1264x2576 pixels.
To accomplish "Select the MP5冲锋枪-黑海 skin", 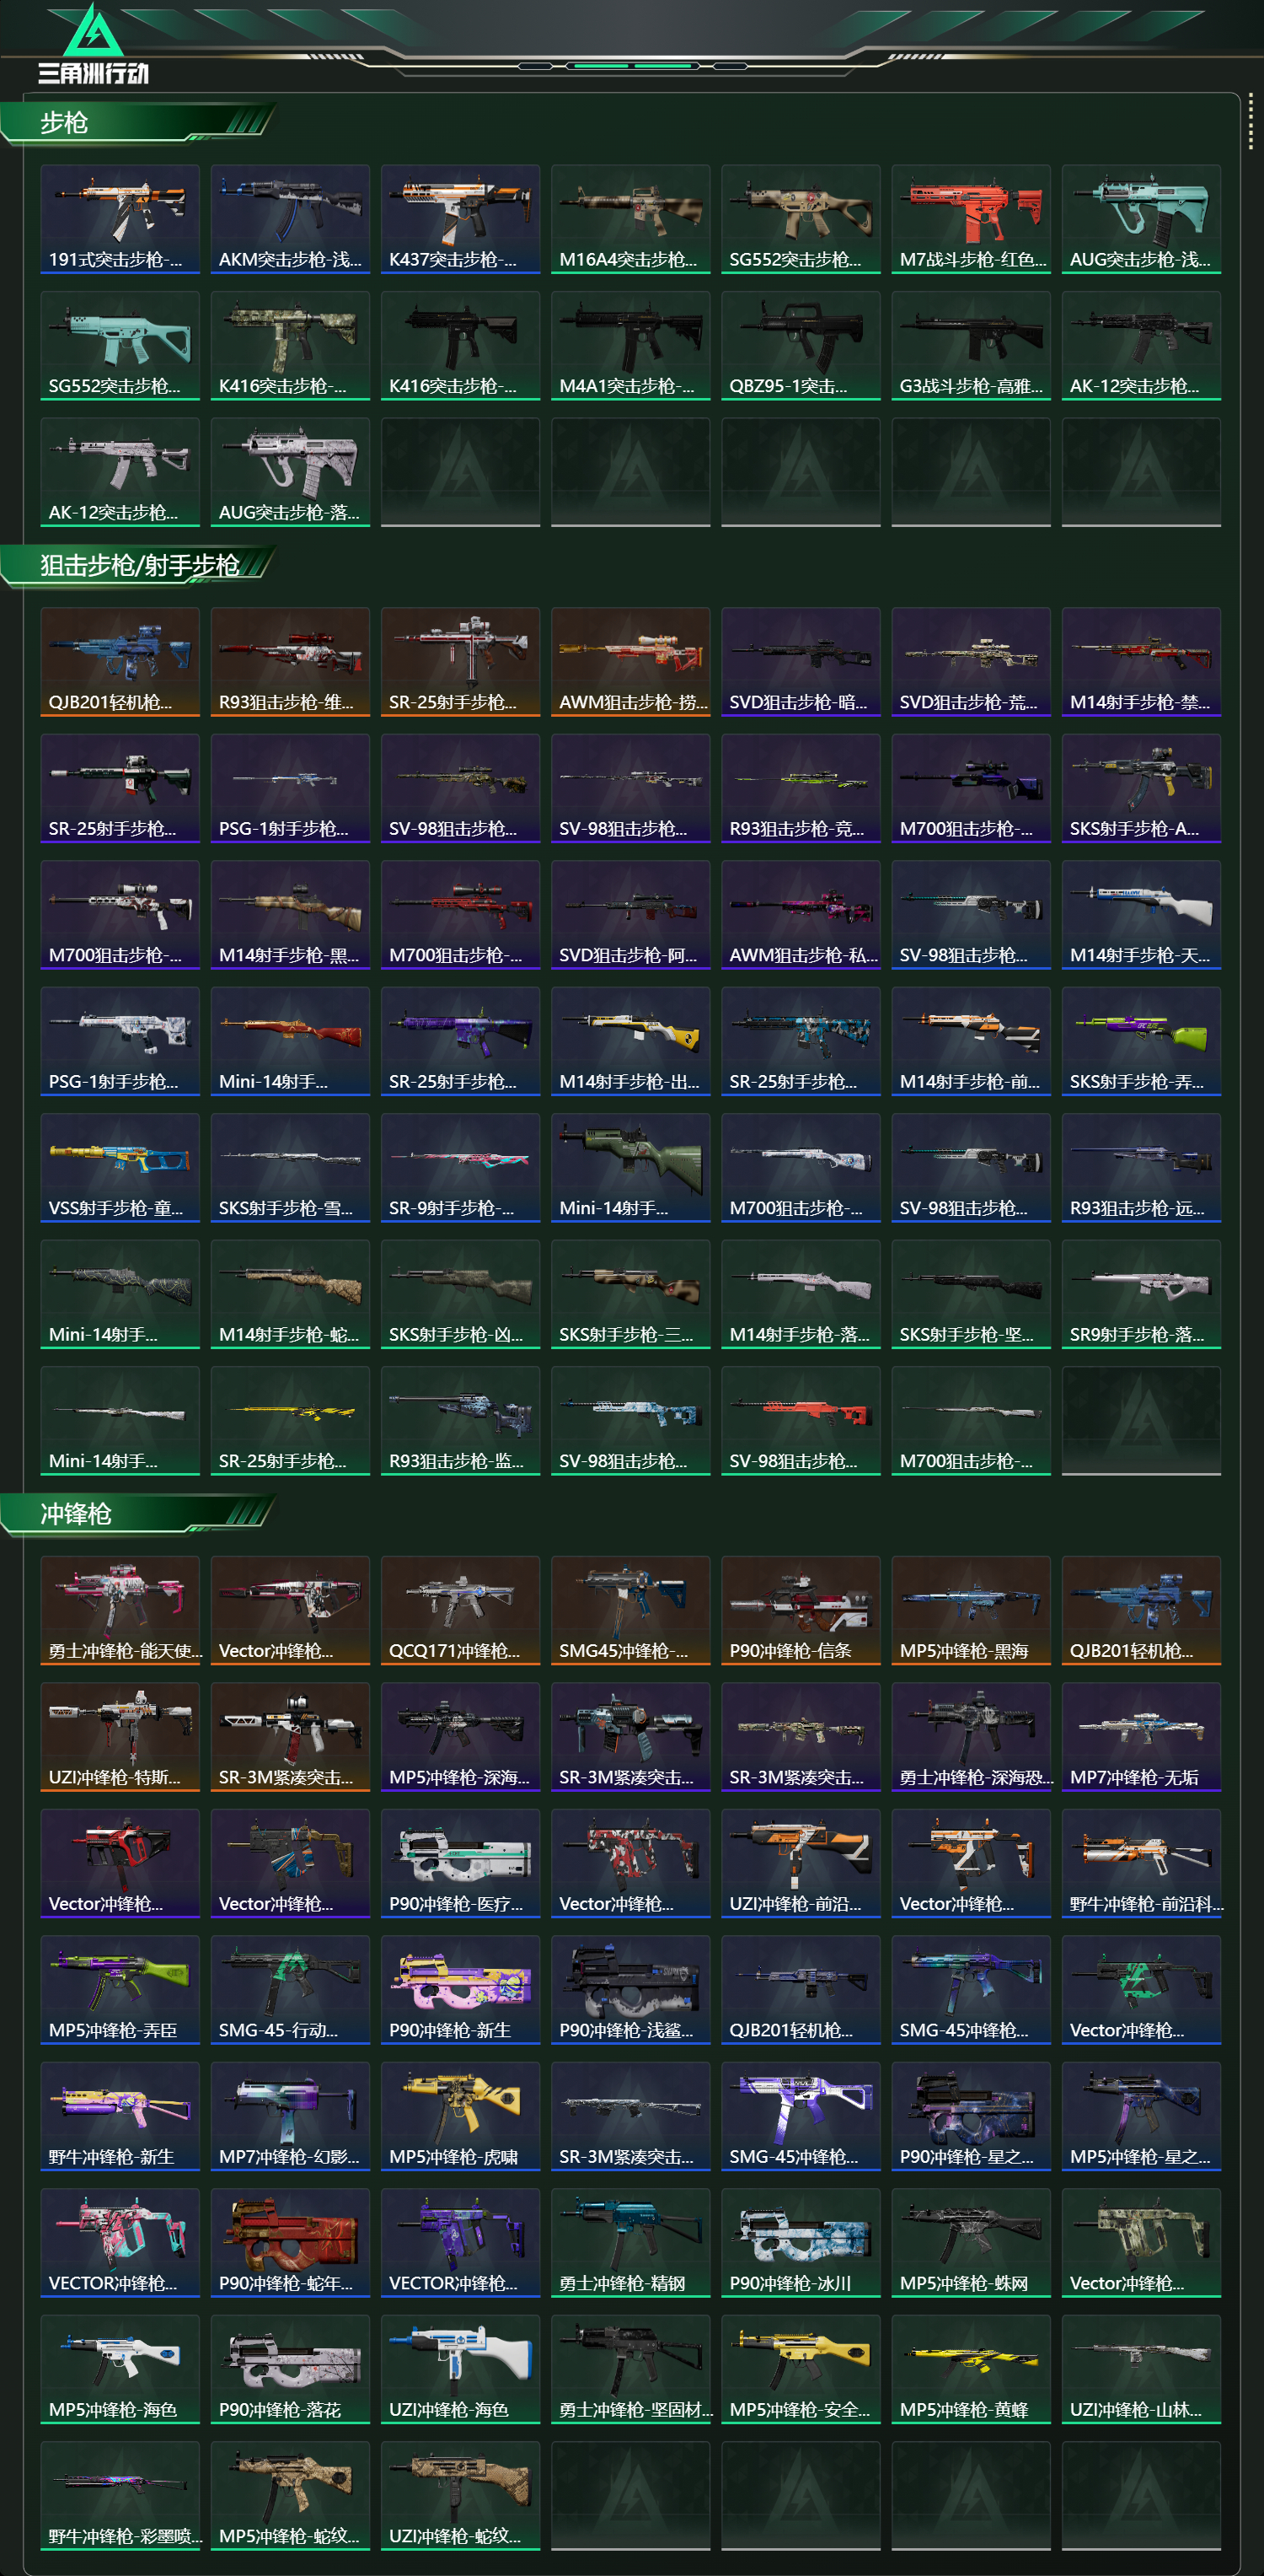I will click(x=970, y=1610).
